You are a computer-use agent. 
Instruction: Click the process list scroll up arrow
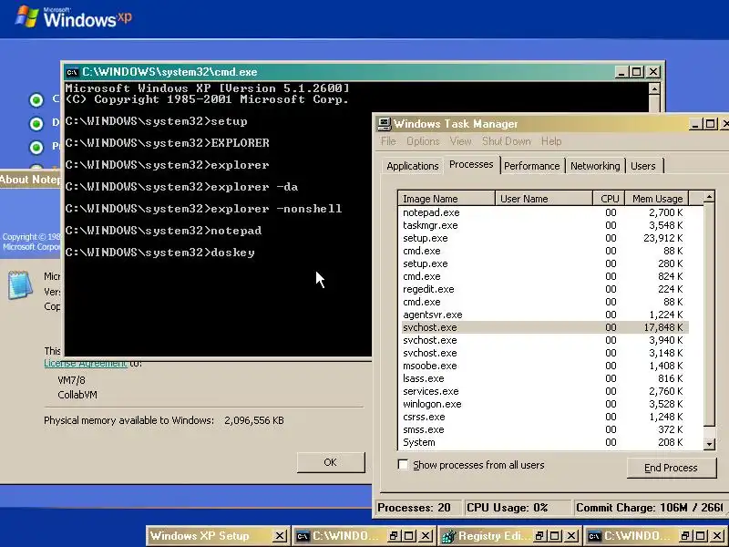pos(709,197)
